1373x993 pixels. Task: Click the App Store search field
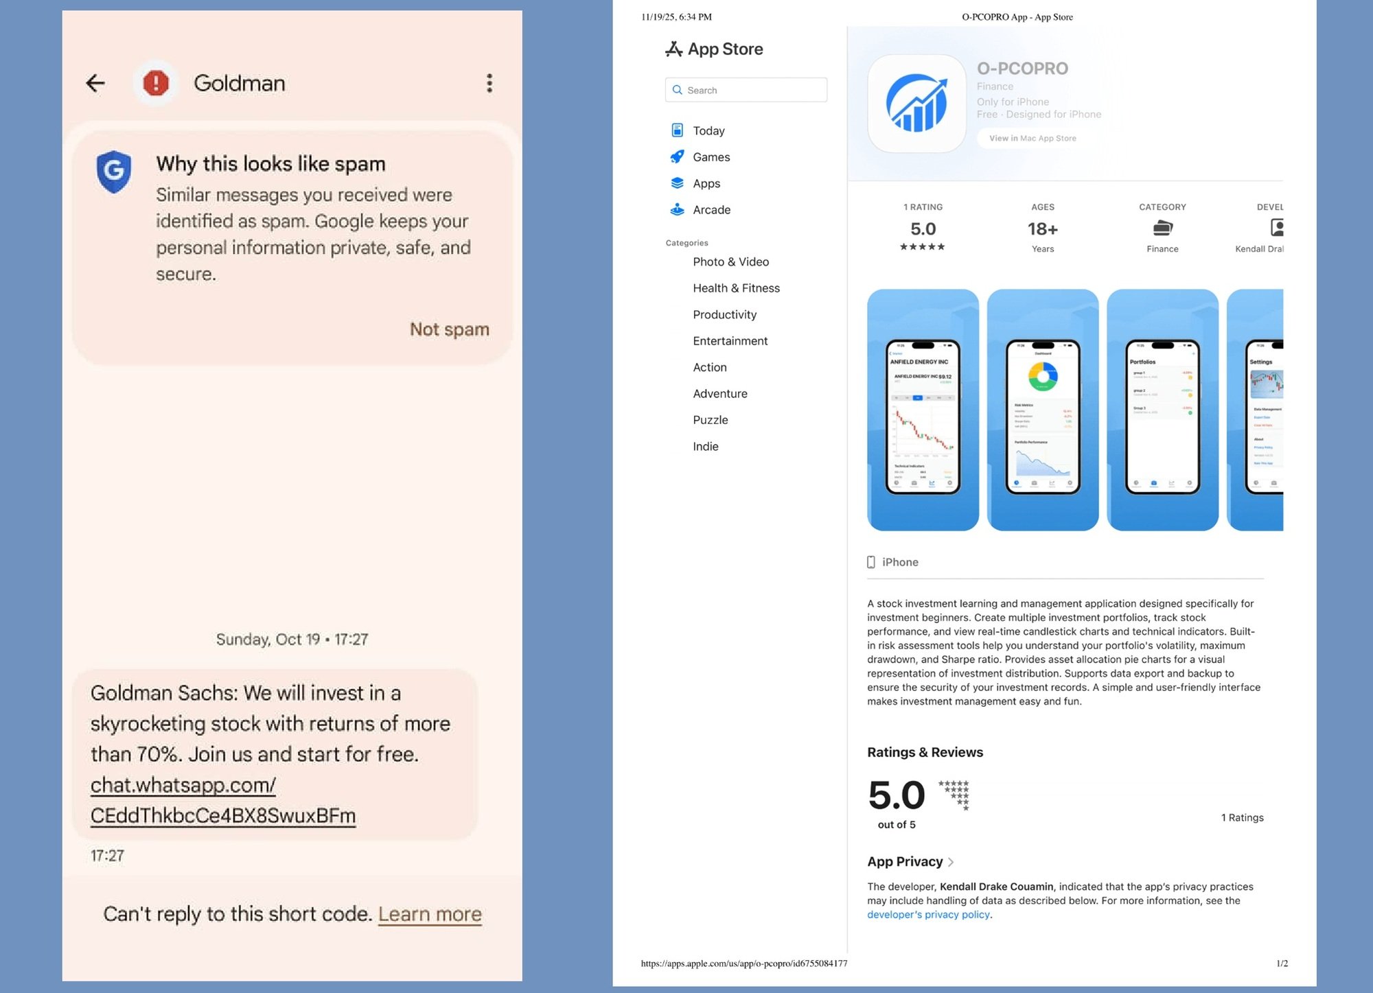[746, 90]
